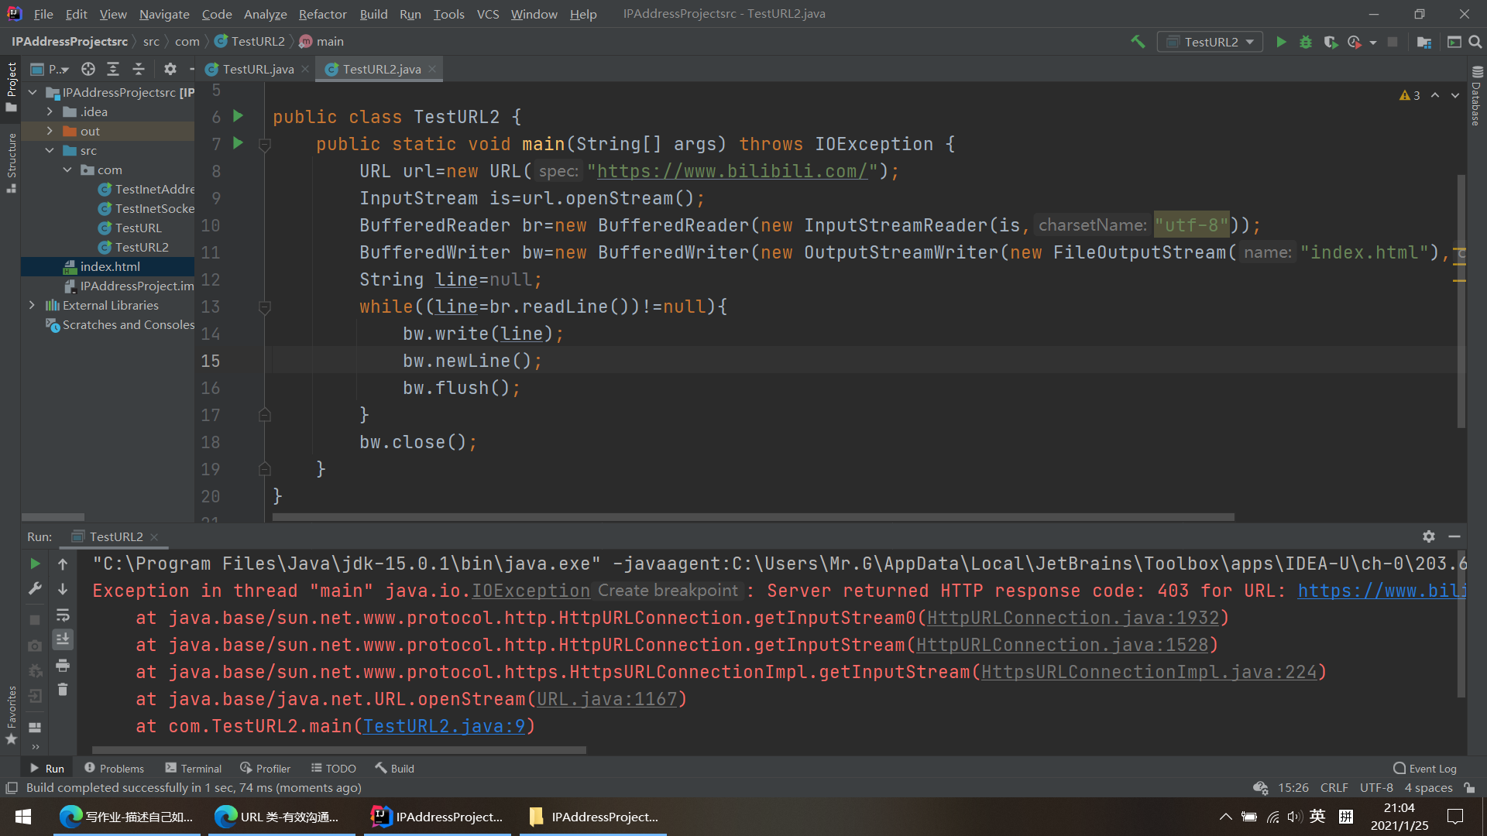The image size is (1487, 836).
Task: Rerun TestURL2 in Run panel
Action: [35, 564]
